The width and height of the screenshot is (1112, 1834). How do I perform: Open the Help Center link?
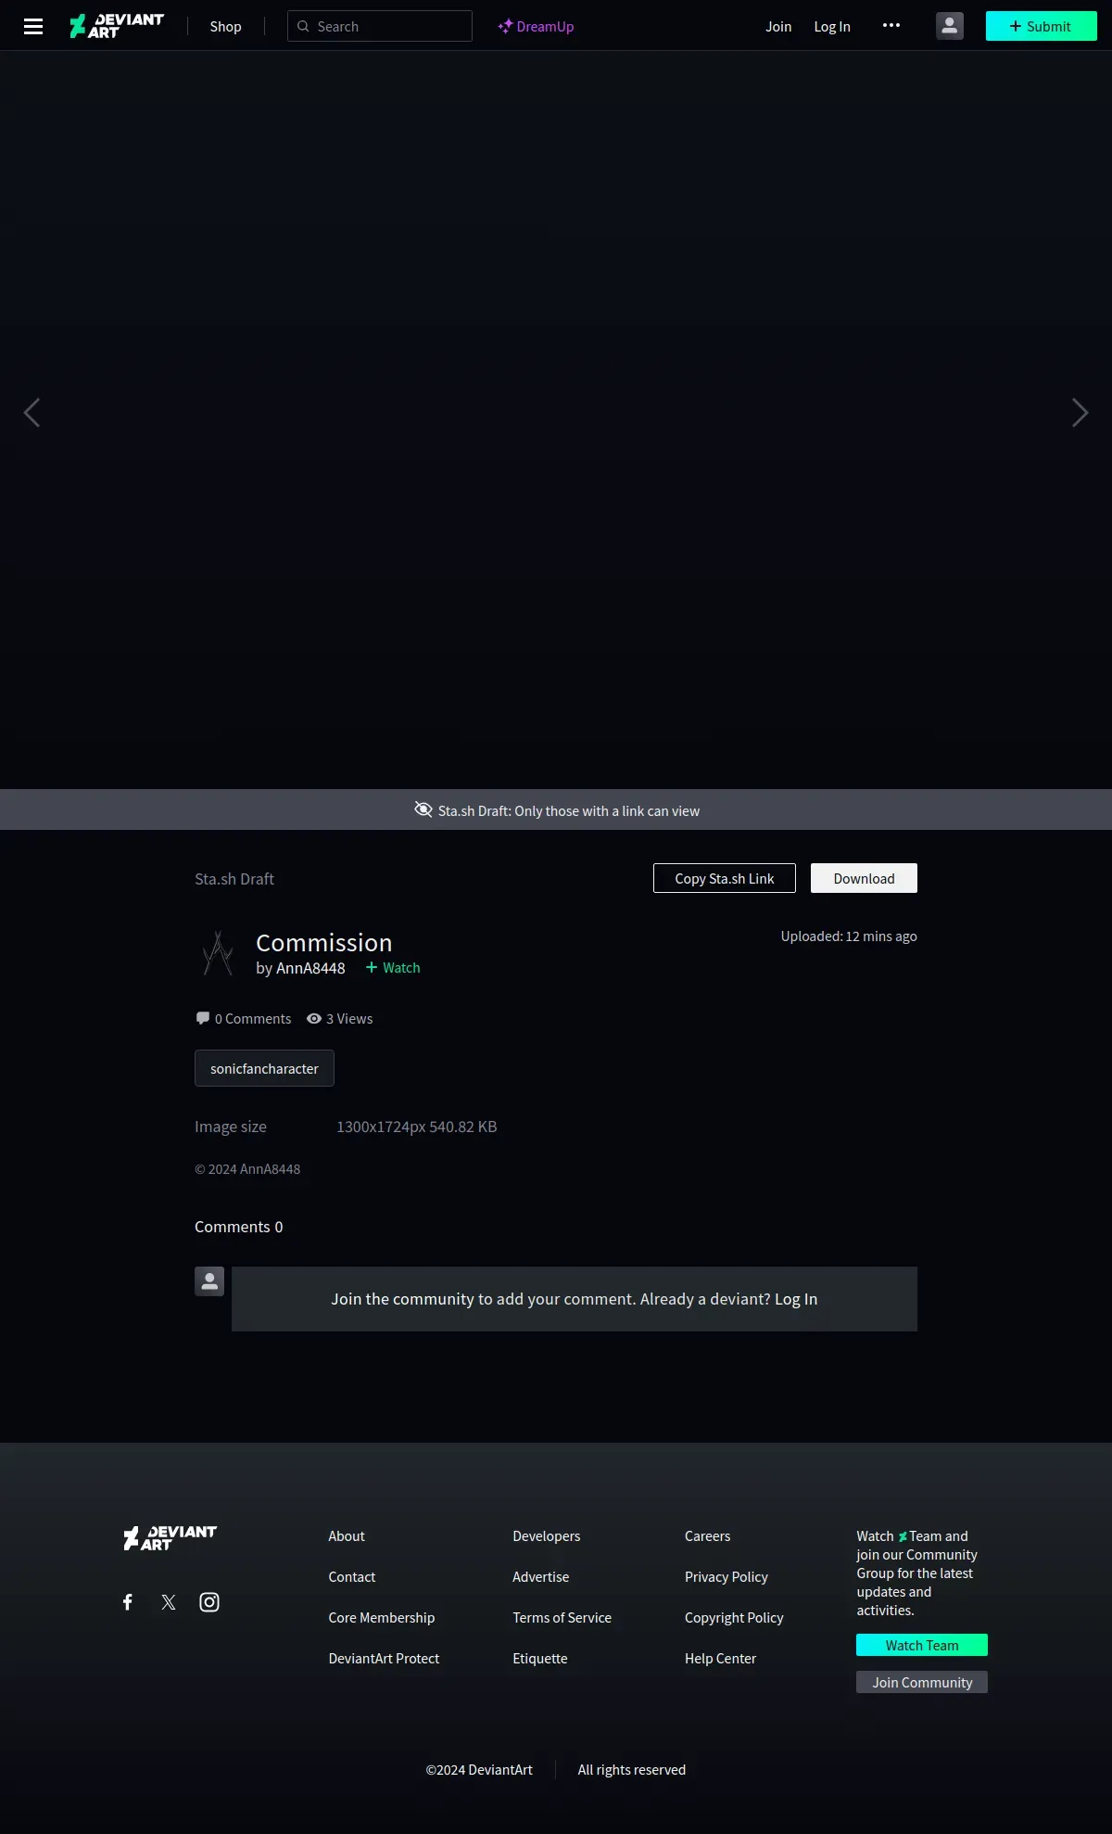click(721, 1659)
